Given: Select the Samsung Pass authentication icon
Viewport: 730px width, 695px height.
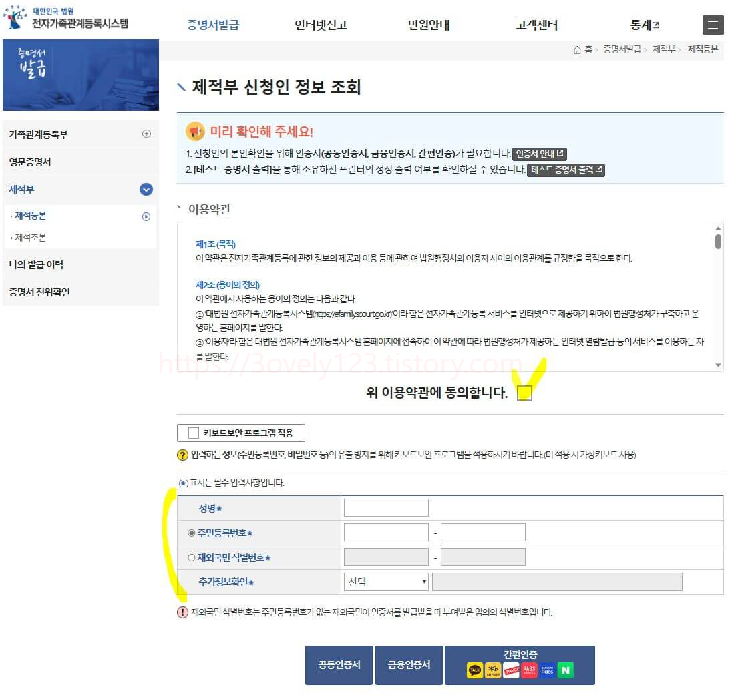Looking at the screenshot, I should 547,670.
